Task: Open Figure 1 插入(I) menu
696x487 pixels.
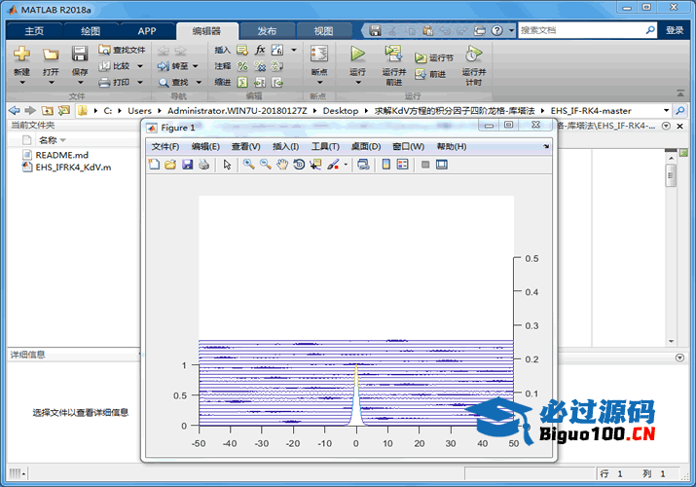Action: point(285,146)
